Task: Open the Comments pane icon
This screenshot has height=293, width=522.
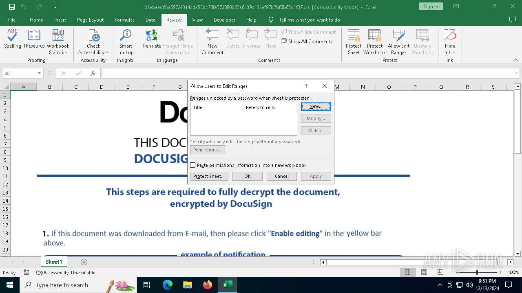Action: [513, 20]
